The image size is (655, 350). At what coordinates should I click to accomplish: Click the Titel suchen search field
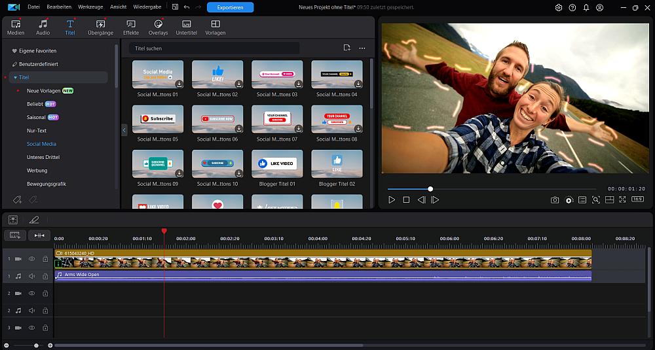214,48
